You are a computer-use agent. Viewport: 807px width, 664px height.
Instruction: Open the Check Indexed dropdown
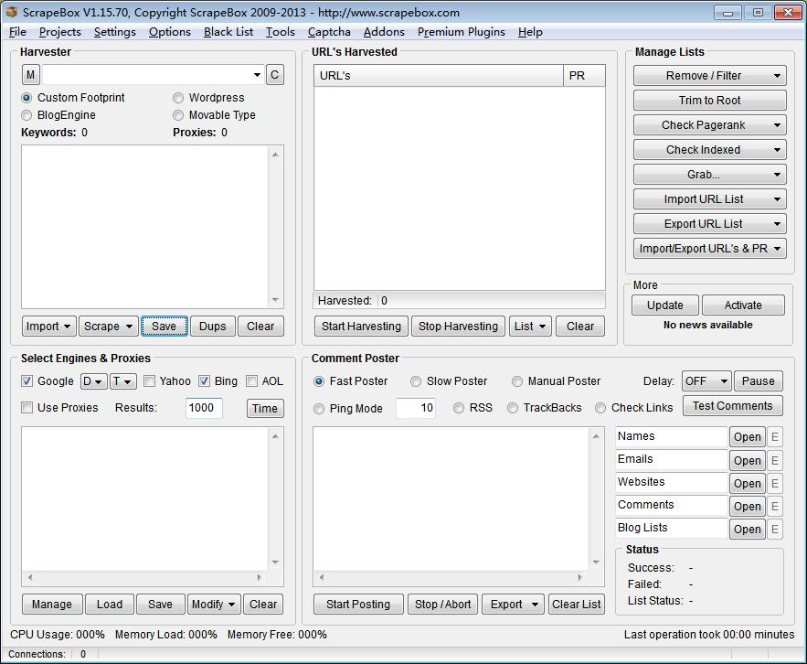[710, 150]
